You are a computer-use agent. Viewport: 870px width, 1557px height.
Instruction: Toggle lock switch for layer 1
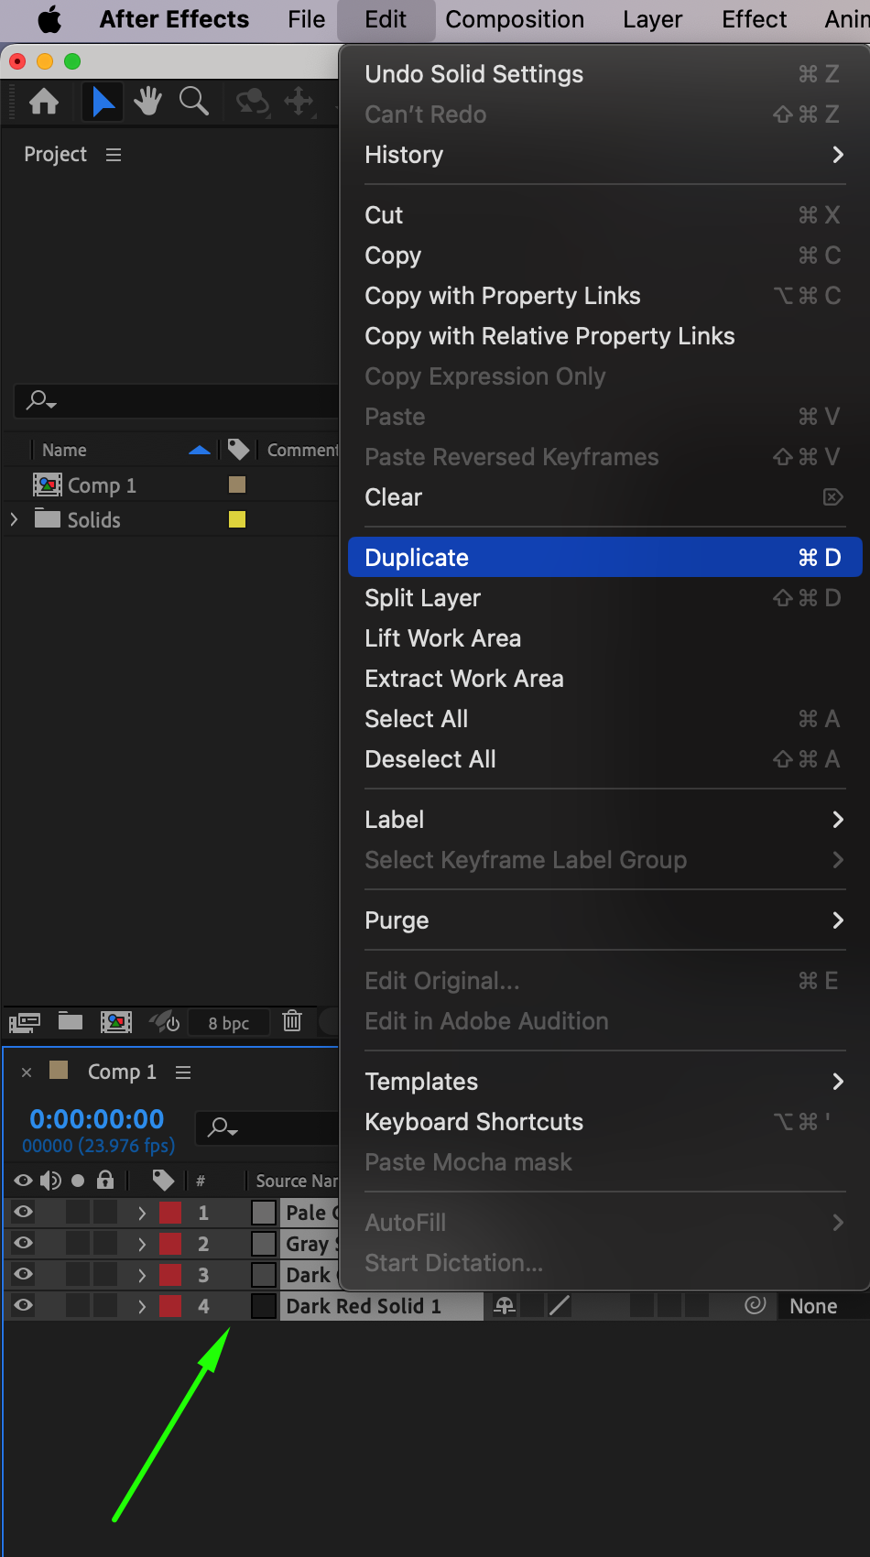pos(105,1212)
